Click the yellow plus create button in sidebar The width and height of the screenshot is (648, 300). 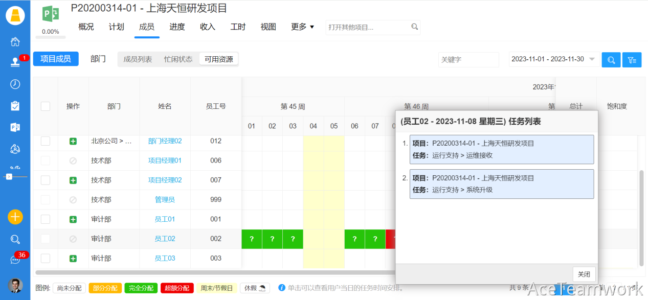[x=15, y=217]
